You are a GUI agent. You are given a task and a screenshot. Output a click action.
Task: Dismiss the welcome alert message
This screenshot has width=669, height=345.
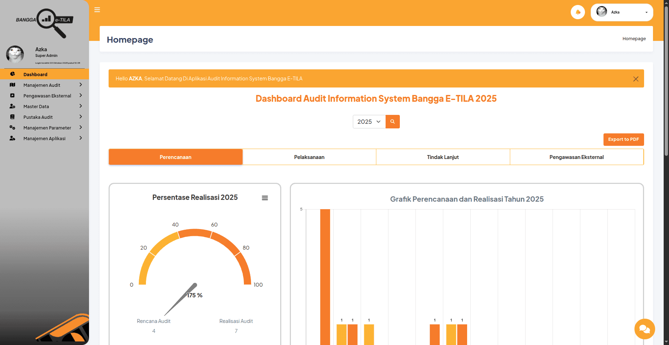coord(636,79)
